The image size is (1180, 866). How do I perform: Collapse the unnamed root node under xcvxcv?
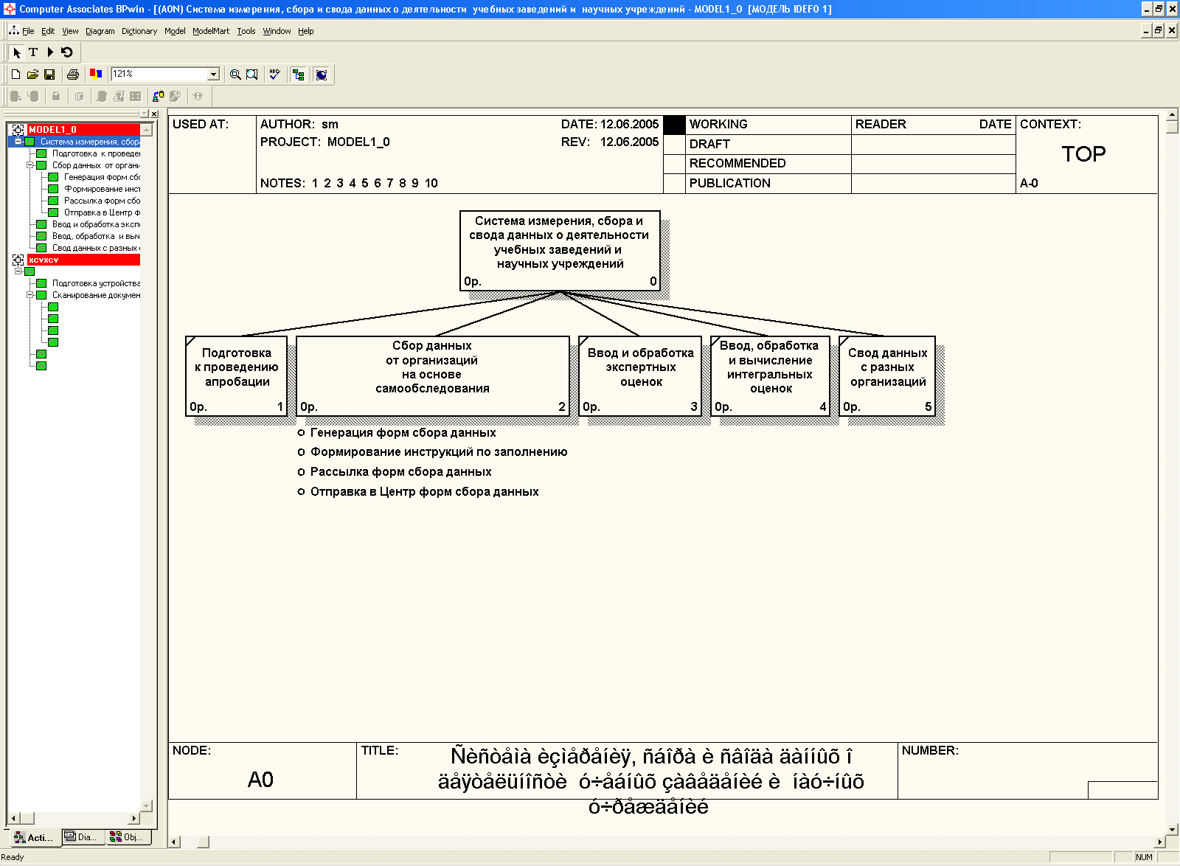click(x=18, y=271)
